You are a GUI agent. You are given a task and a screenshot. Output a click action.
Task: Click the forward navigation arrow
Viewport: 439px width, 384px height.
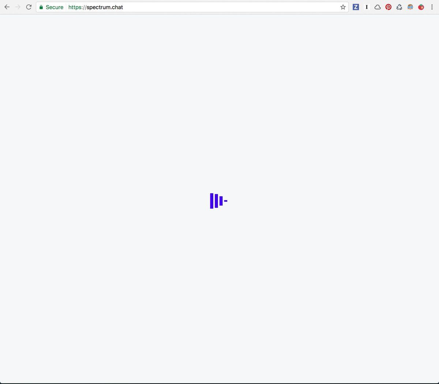[18, 7]
